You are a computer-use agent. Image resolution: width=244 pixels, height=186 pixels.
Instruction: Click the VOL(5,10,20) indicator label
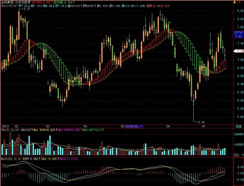tap(10, 130)
